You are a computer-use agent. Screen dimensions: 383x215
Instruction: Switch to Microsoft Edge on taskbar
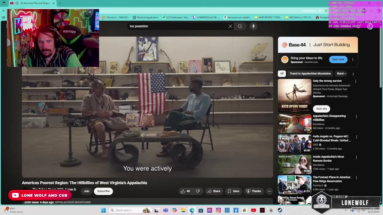[192, 210]
